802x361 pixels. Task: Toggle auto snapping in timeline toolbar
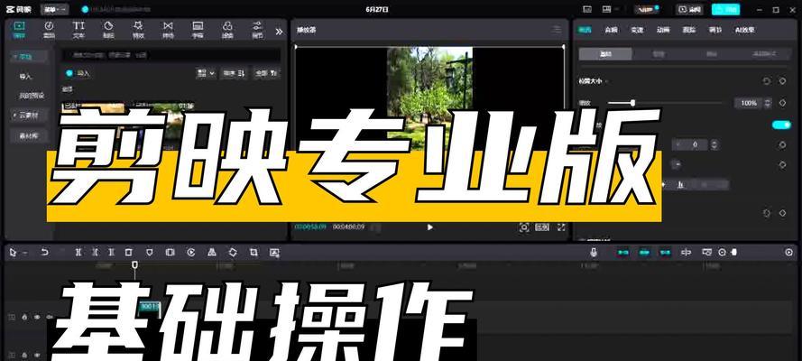coord(644,252)
